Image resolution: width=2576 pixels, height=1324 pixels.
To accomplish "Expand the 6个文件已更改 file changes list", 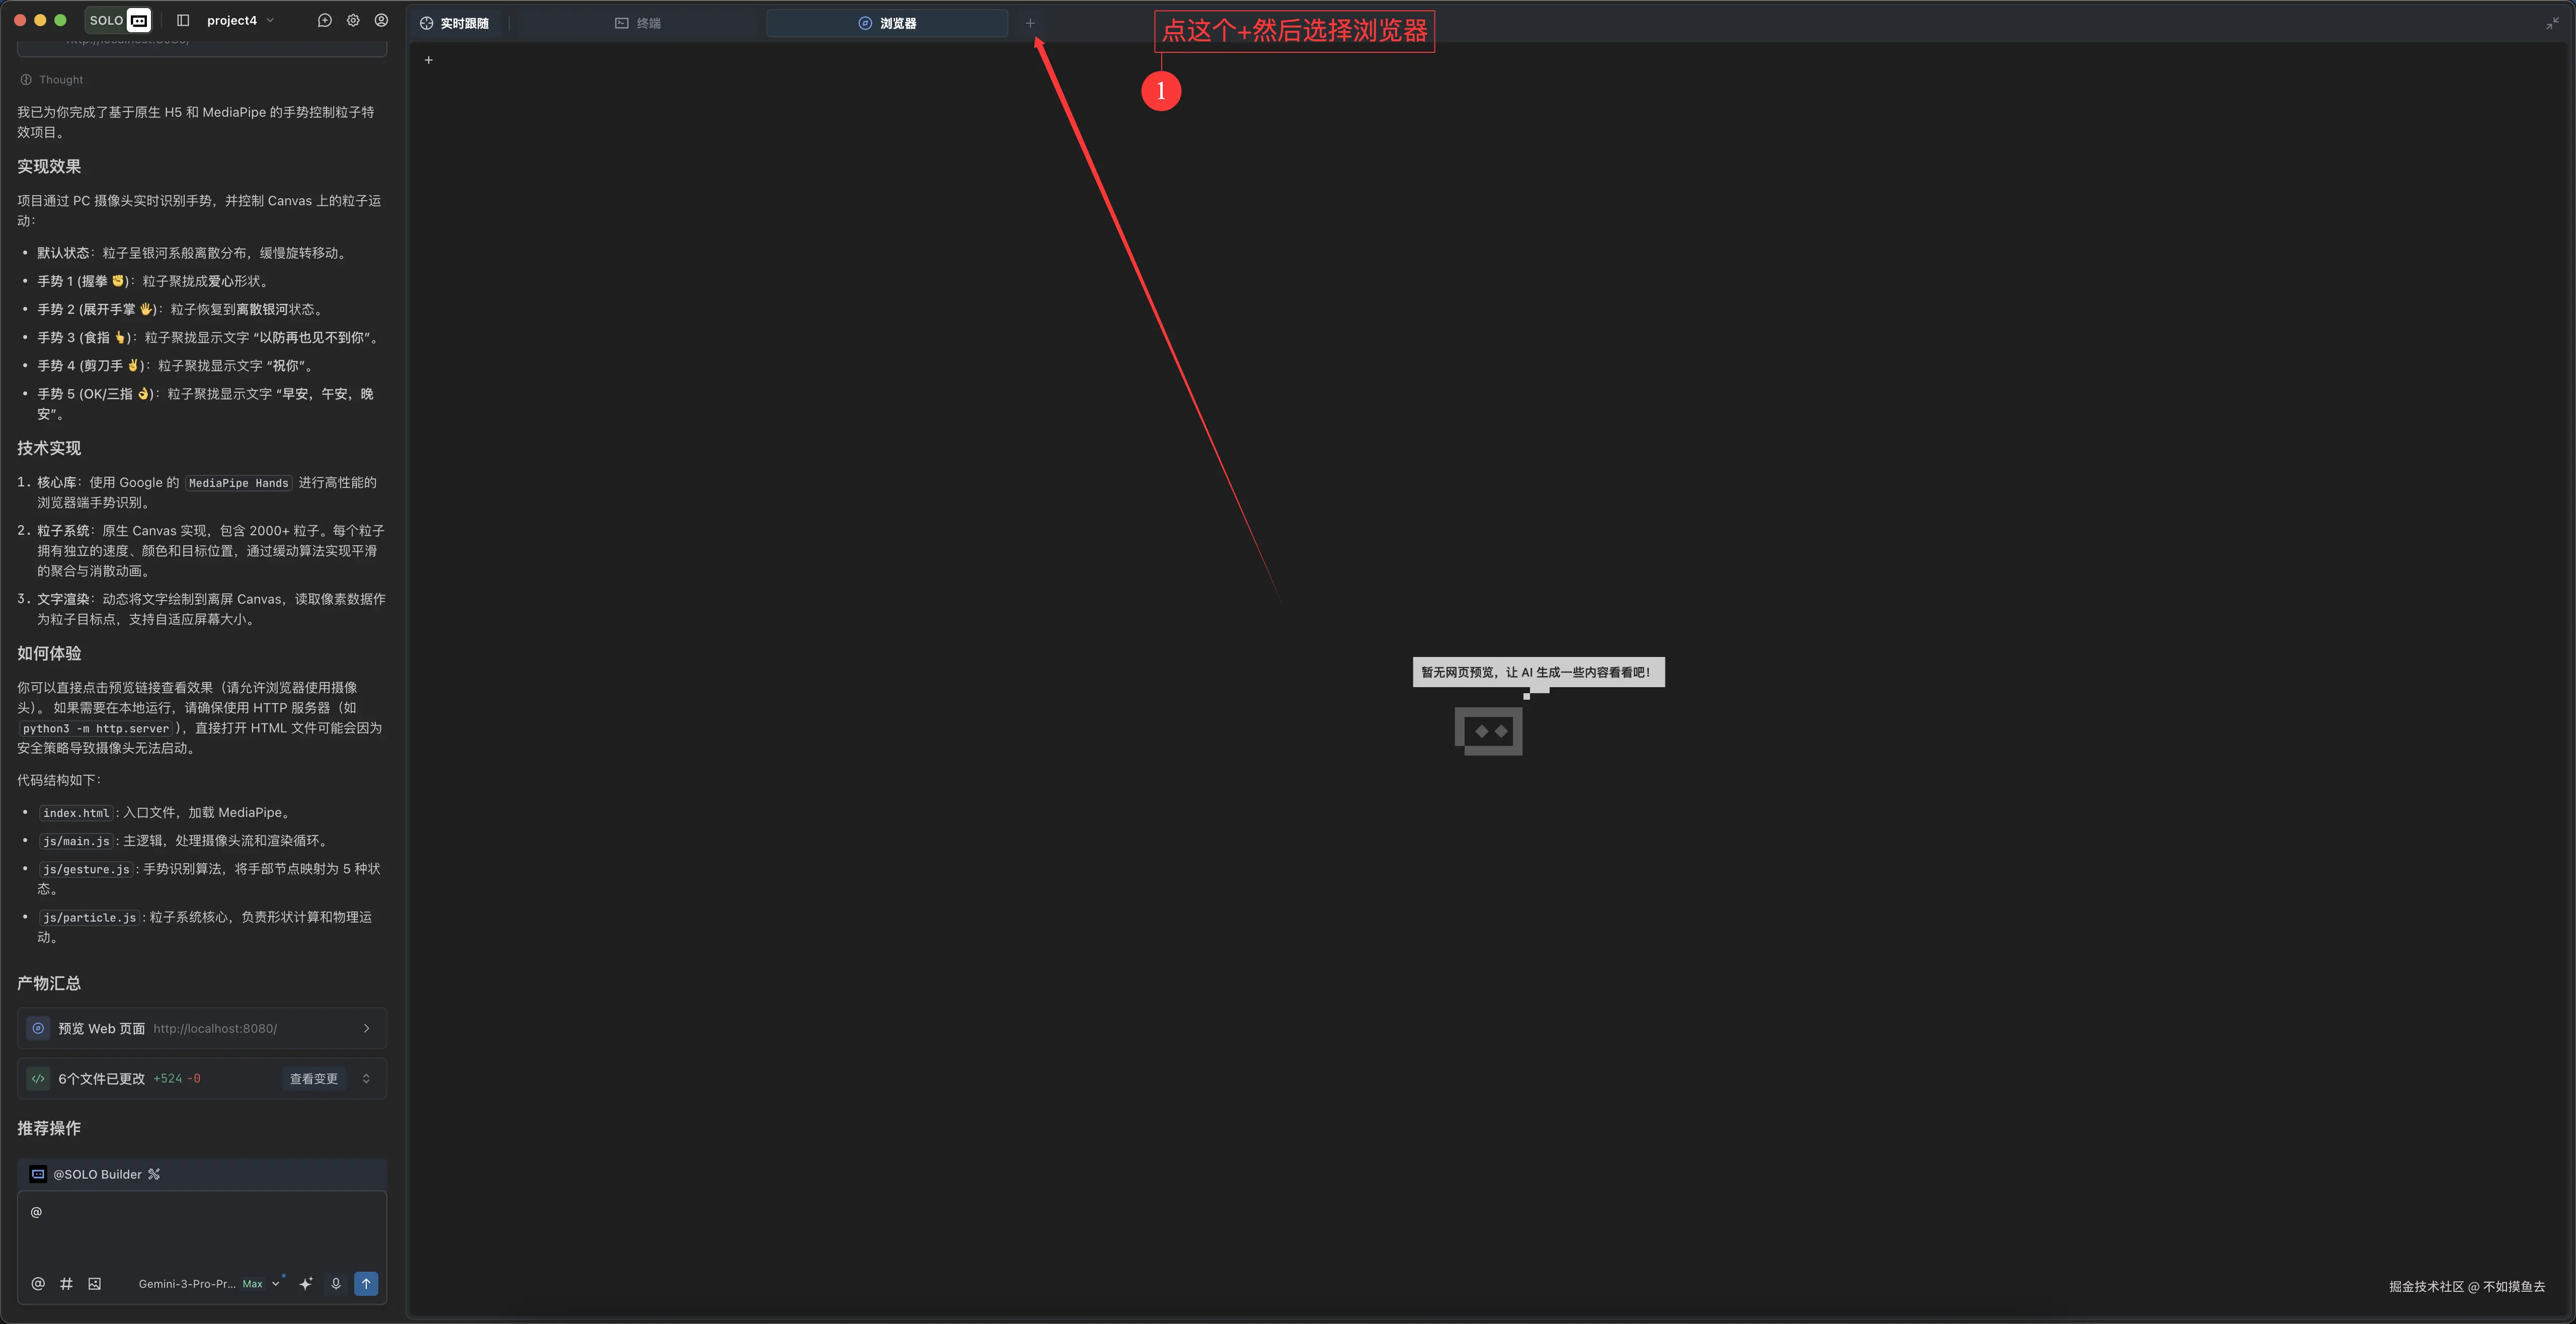I will click(366, 1078).
